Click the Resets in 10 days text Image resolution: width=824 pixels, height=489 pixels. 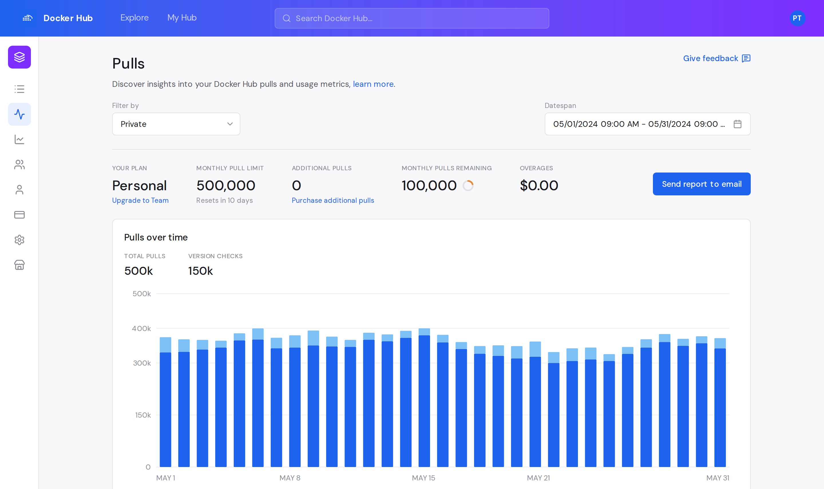coord(224,200)
